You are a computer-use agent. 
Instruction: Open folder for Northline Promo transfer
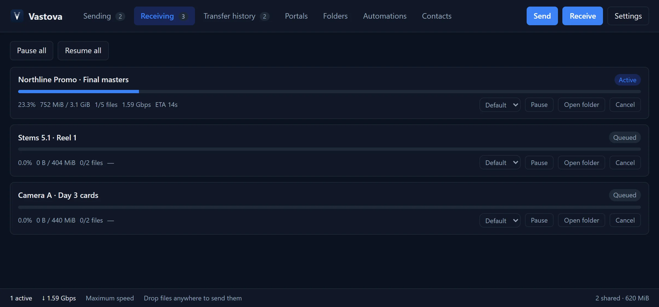click(x=581, y=105)
